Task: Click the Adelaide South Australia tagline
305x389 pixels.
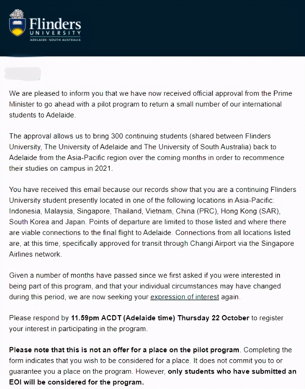Action: tap(55, 40)
